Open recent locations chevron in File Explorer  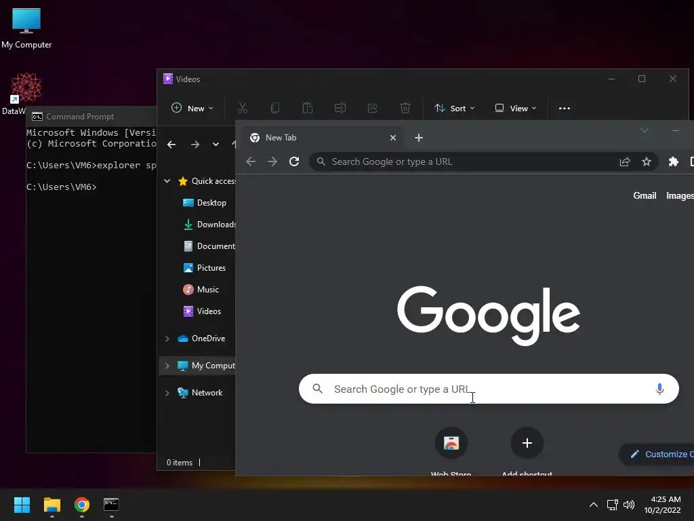[216, 144]
